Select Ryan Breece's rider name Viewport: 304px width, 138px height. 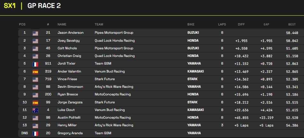pos(68,95)
